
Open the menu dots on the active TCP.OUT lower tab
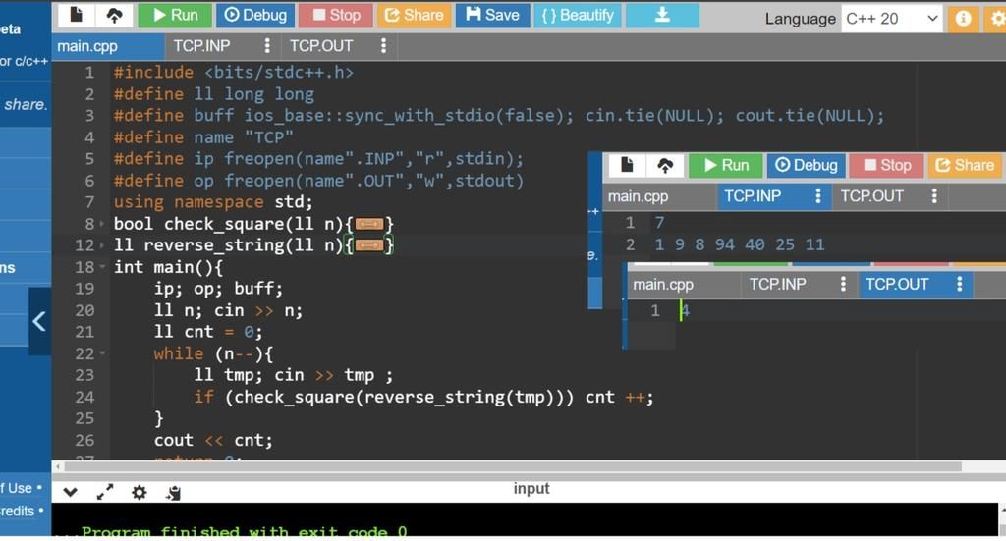pyautogui.click(x=959, y=284)
